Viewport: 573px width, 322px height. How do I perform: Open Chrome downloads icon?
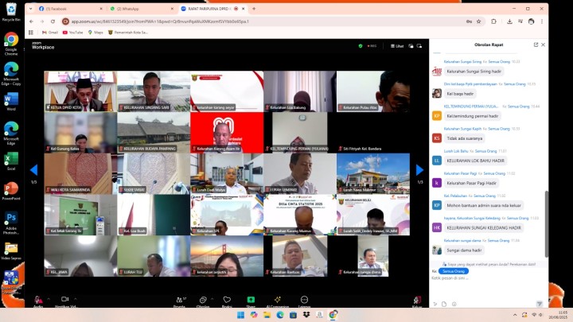coord(509,21)
